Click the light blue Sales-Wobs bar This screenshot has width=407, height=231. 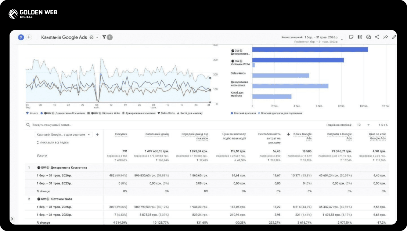click(281, 76)
